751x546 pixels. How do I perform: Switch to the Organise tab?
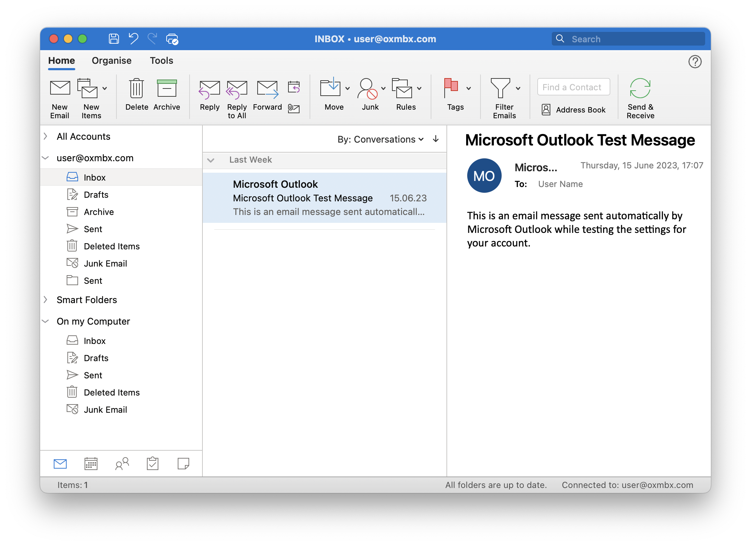tap(111, 61)
